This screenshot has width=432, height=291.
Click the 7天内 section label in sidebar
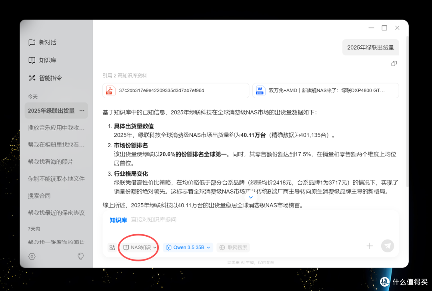[x=34, y=229]
